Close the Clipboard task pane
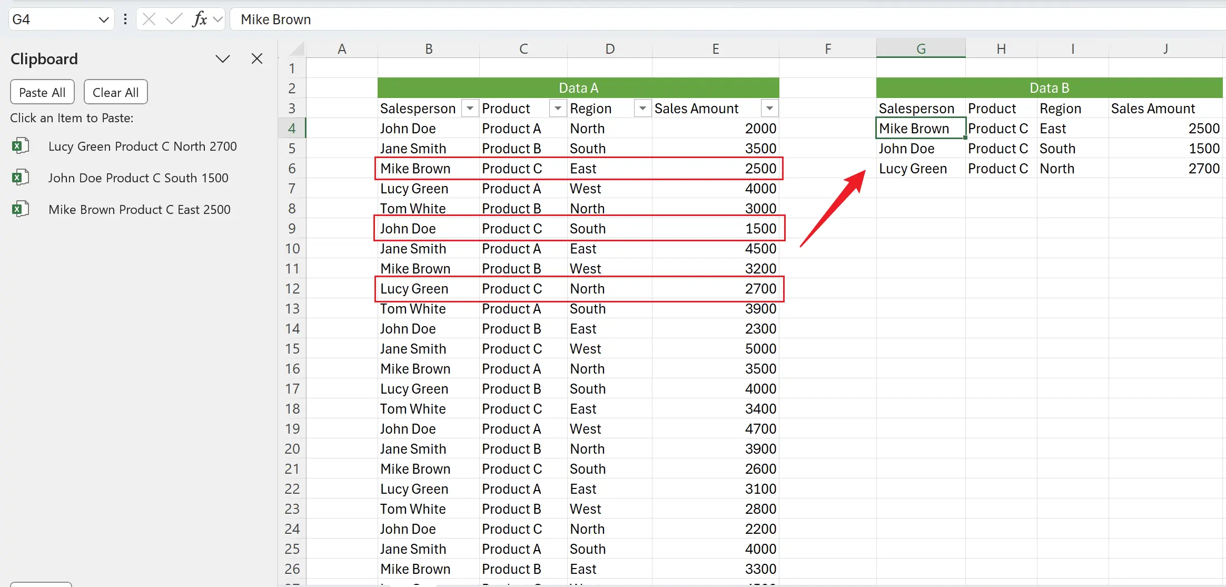The width and height of the screenshot is (1226, 587). click(256, 58)
